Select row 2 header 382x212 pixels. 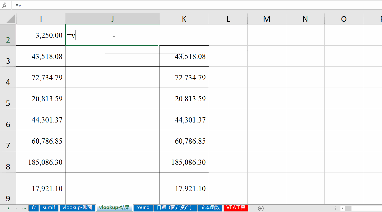(8, 35)
